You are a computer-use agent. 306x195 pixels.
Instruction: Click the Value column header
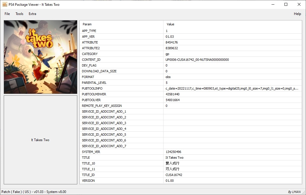(170, 24)
